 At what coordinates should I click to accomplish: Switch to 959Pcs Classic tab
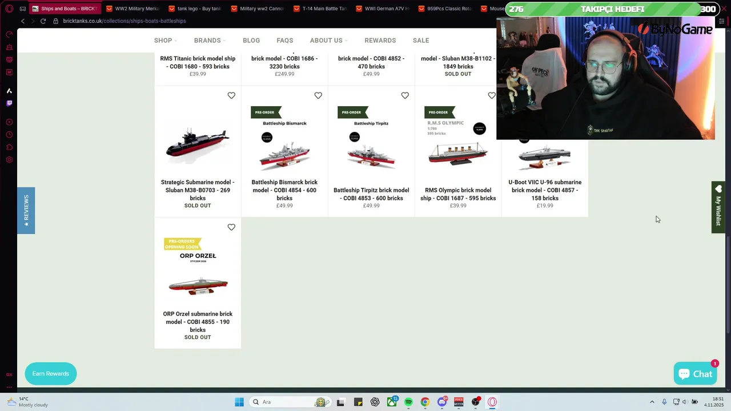click(x=444, y=9)
